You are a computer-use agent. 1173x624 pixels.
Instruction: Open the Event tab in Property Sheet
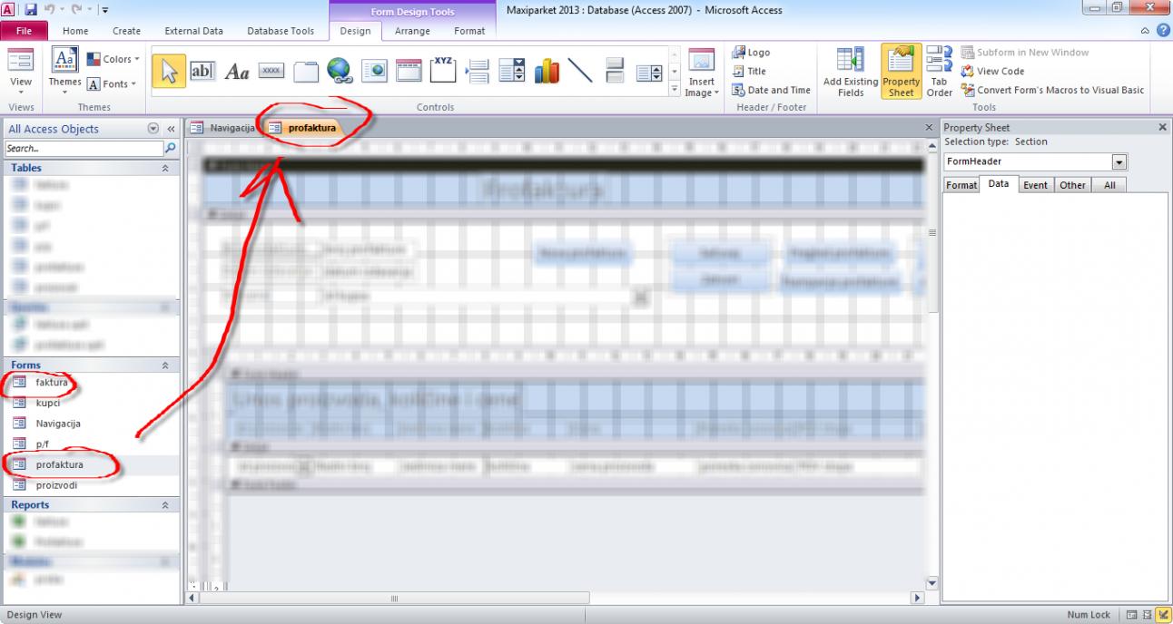1035,184
